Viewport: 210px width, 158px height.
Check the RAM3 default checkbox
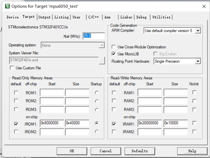tap(114, 109)
